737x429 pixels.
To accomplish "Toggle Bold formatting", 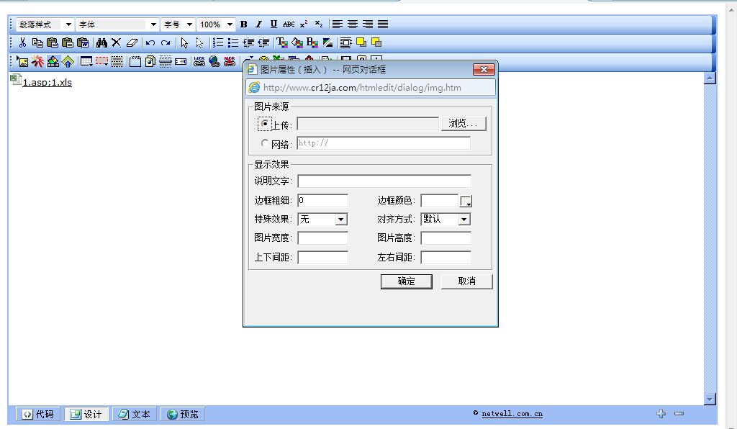I will tap(243, 24).
